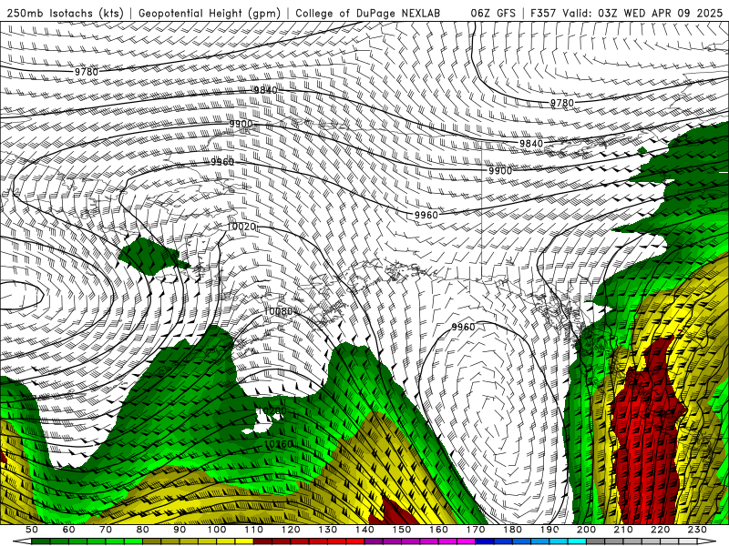Click the color scale label '140'

pyautogui.click(x=364, y=530)
